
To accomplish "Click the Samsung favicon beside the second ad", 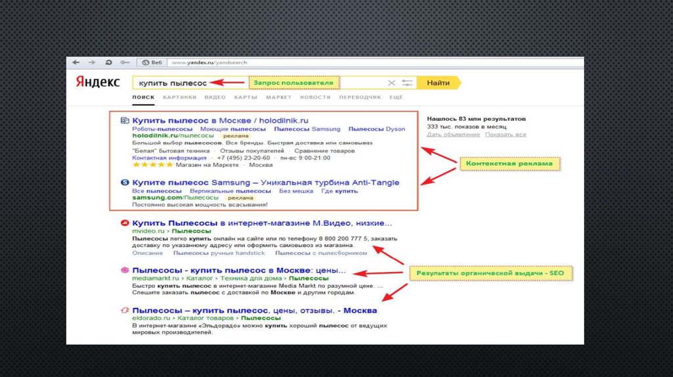I will [x=125, y=183].
